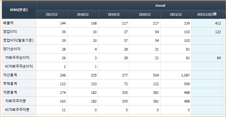
Task: Select the 2020/12 column header
Action: [145, 14]
